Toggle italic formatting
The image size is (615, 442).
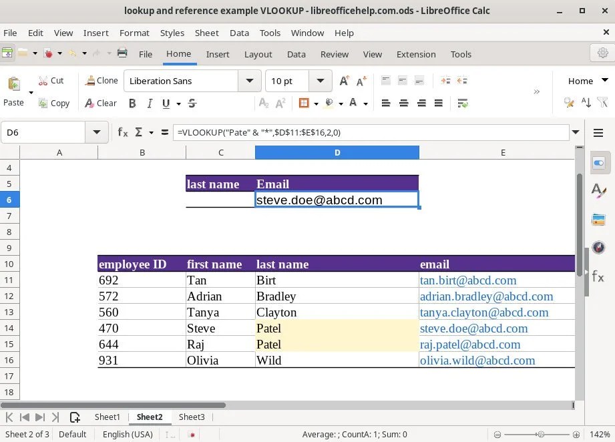(x=150, y=103)
